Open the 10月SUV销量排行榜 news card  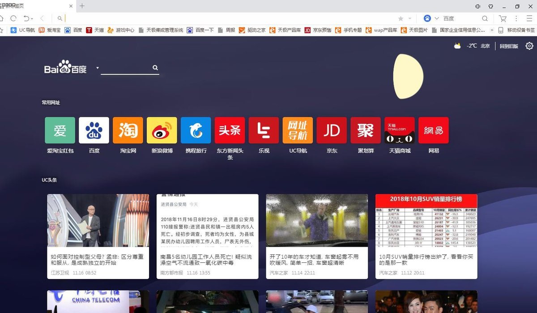click(426, 236)
